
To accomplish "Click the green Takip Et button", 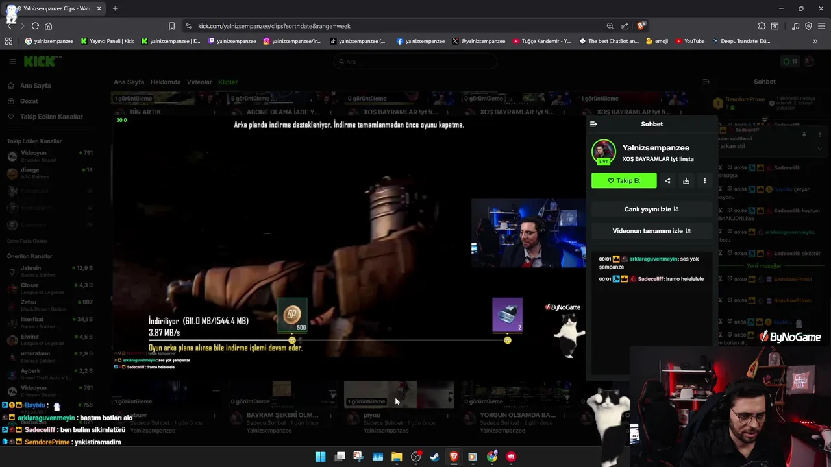I will 624,181.
